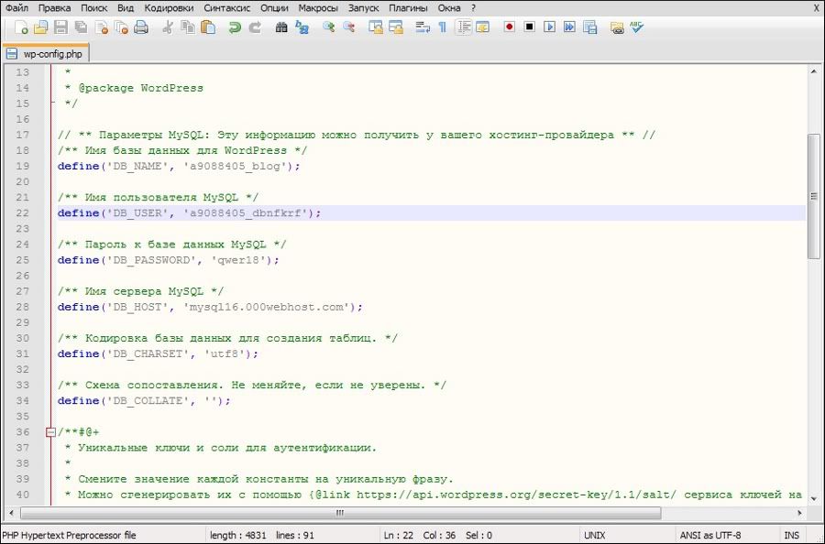Click the 'mysql16.000webhost.com' host value
This screenshot has width=825, height=544.
click(x=267, y=307)
